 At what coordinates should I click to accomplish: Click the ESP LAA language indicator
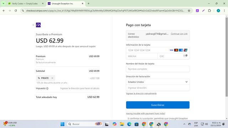[x=196, y=124]
